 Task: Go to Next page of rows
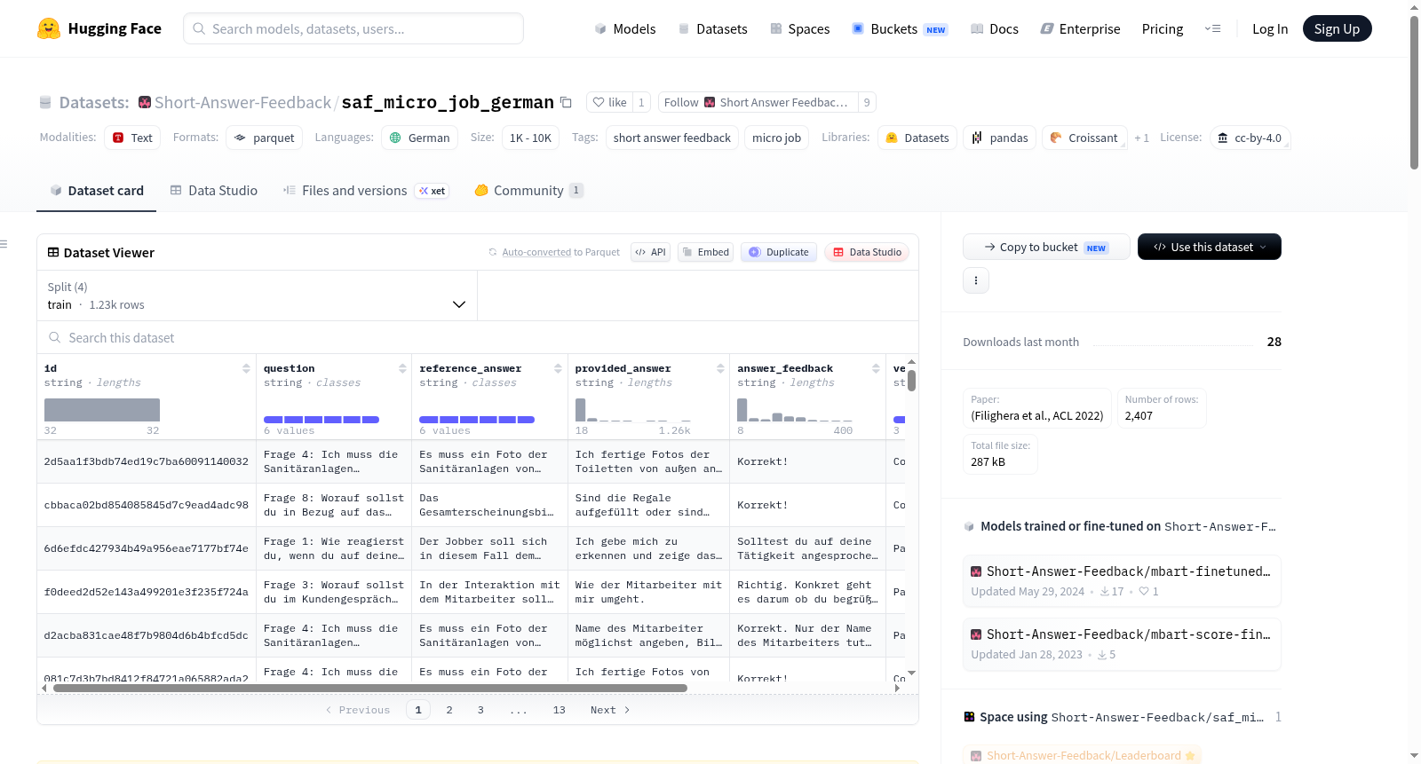tap(610, 710)
